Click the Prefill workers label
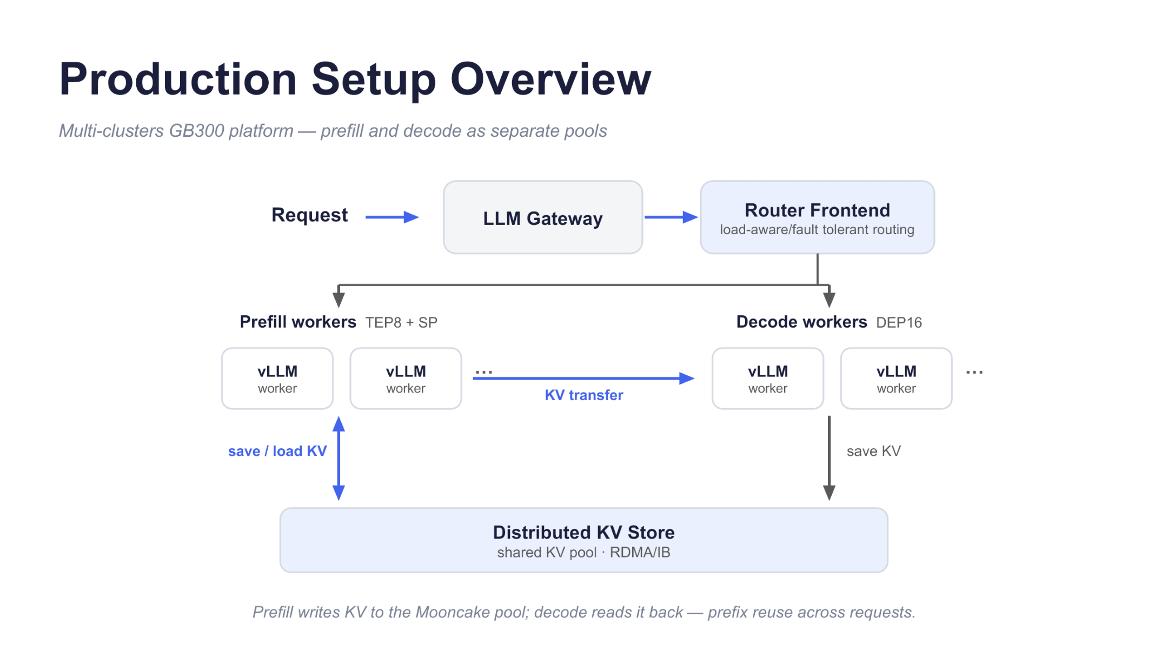The image size is (1168, 657). (x=298, y=322)
